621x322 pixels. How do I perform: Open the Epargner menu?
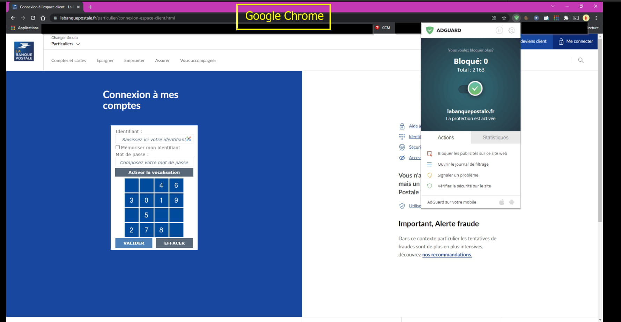point(105,60)
